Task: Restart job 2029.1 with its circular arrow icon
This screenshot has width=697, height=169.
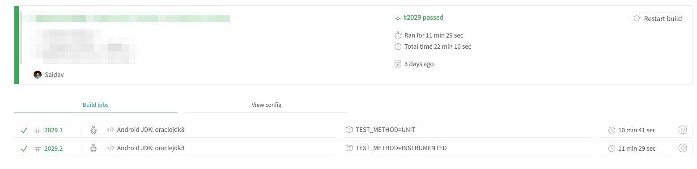Action: pos(682,130)
